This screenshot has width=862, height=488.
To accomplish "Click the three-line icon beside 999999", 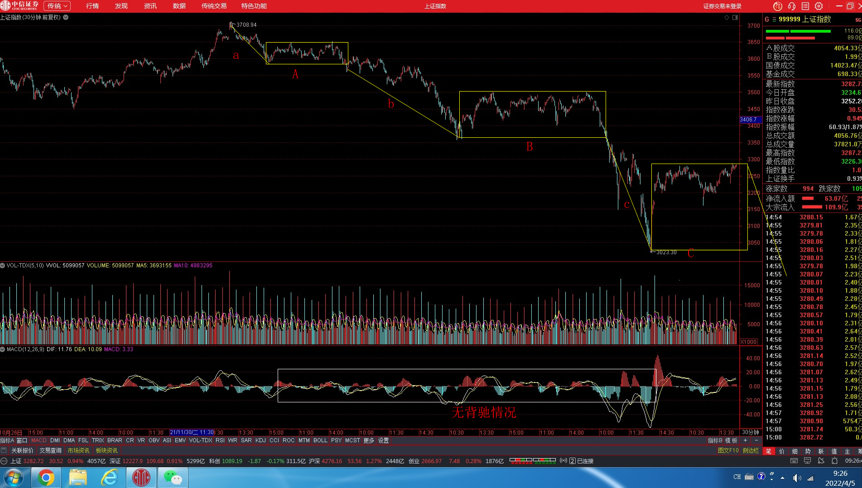I will coord(774,19).
